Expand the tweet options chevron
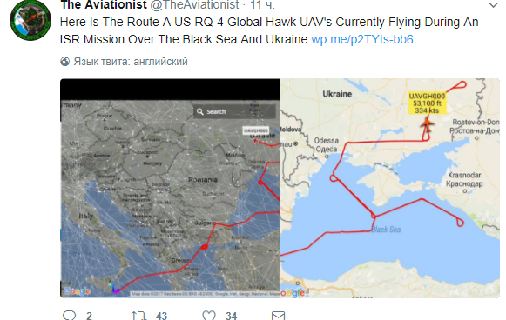The width and height of the screenshot is (506, 320). point(493,5)
